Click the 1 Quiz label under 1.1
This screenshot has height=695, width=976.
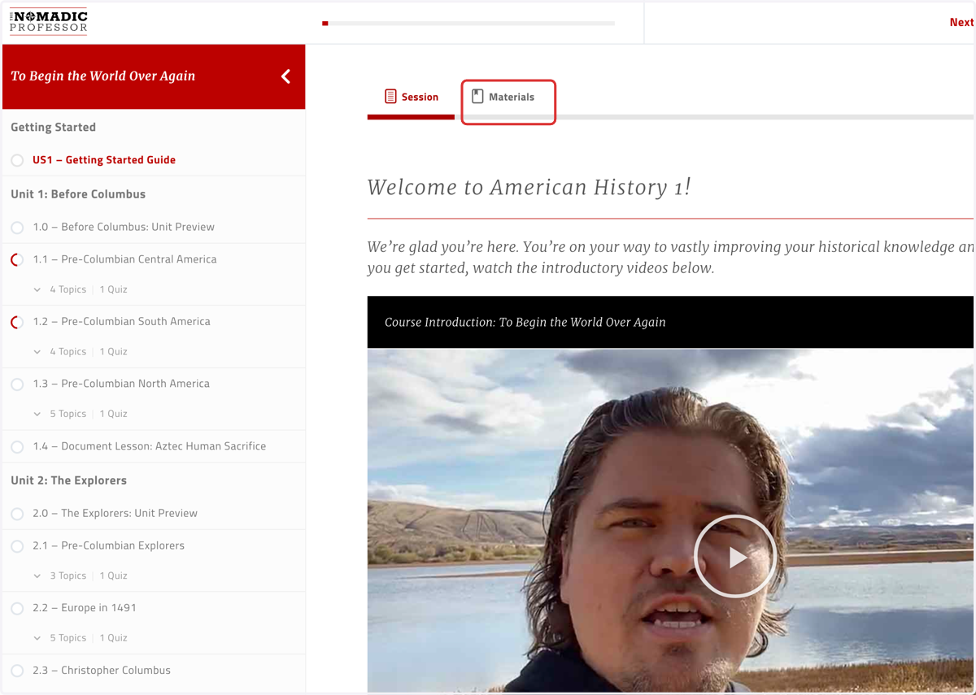pos(113,289)
